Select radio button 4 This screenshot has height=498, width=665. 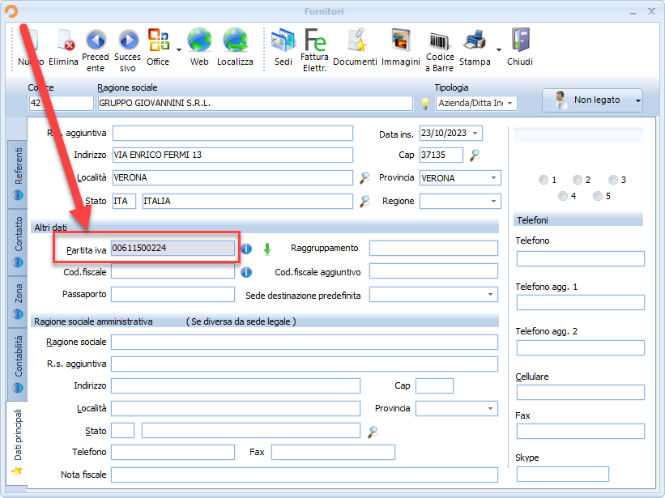pyautogui.click(x=563, y=196)
